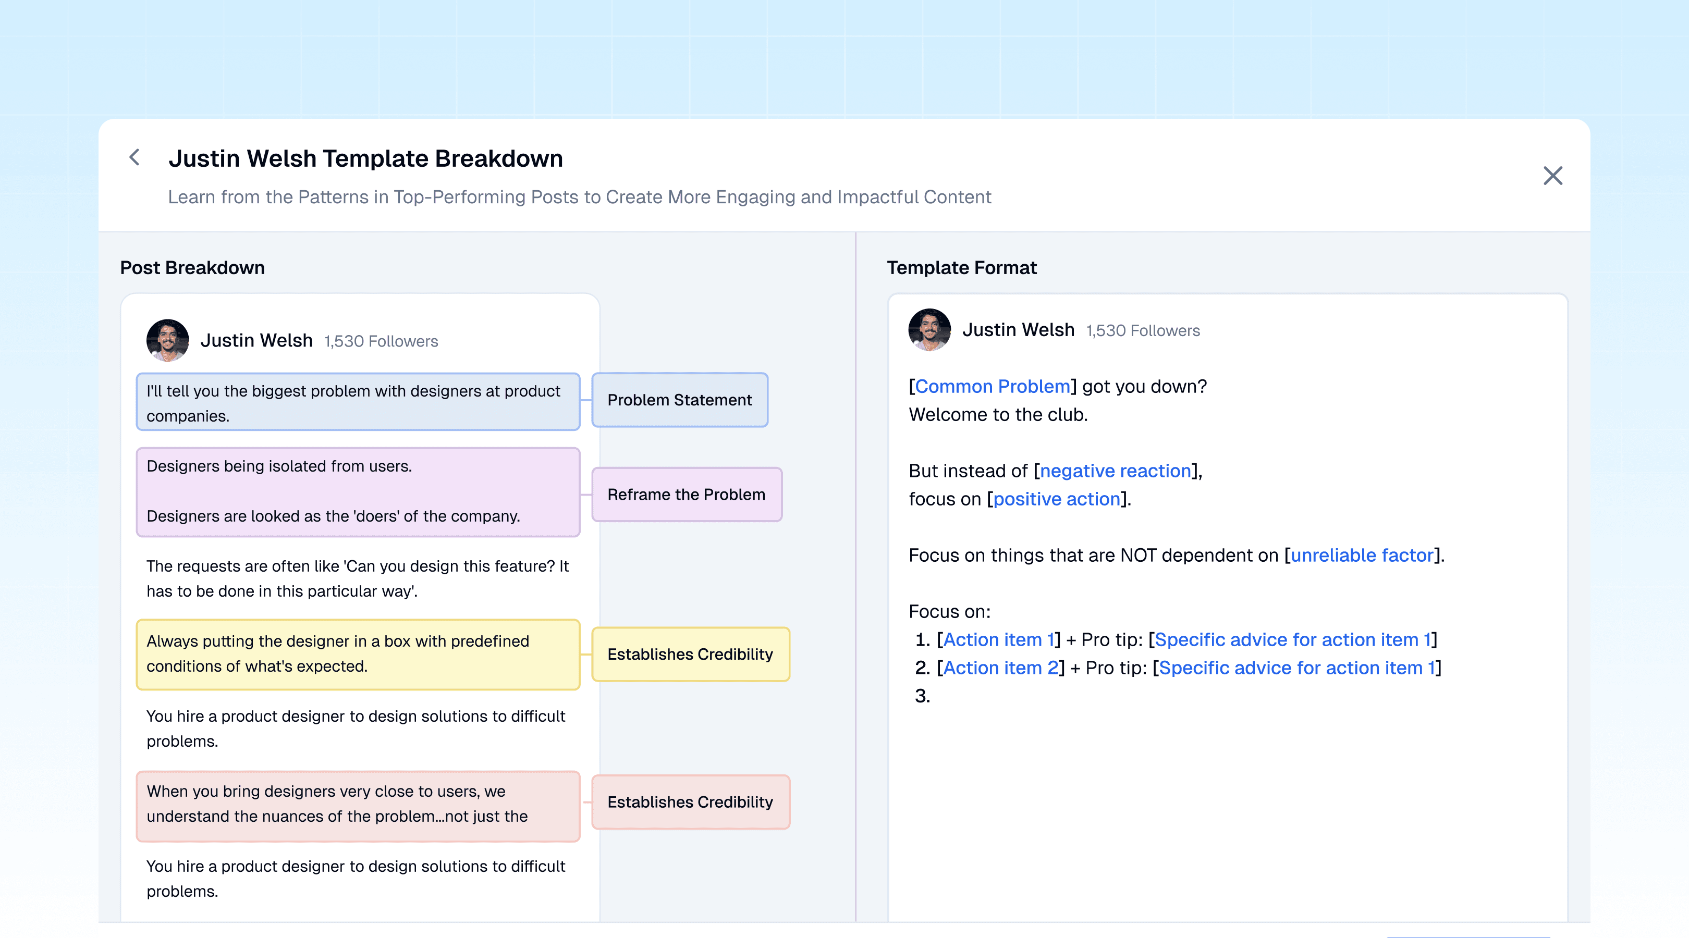Viewport: 1689px width, 938px height.
Task: Click the Action item 2 placeholder
Action: click(1000, 668)
